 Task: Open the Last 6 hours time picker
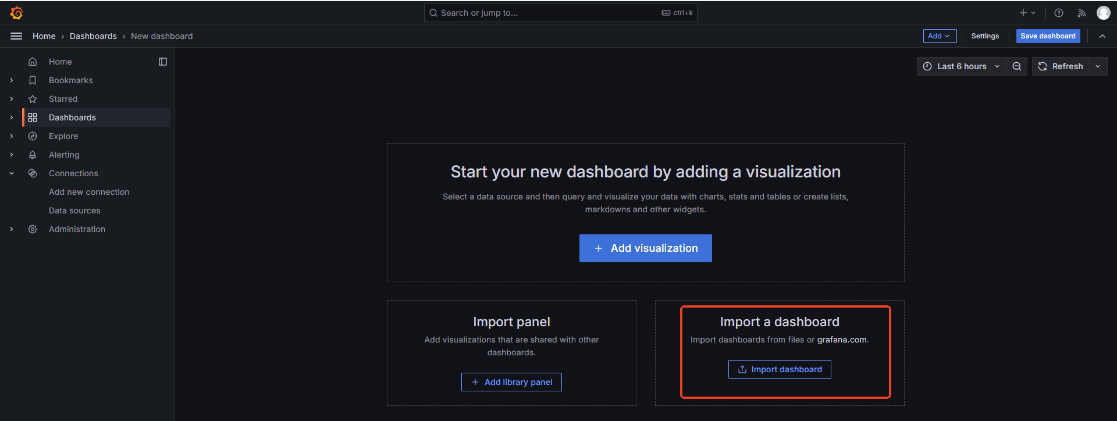(x=962, y=66)
